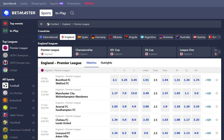This screenshot has width=224, height=140.
Task: Select the Germany country button
Action: tap(98, 37)
